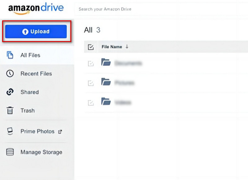
Task: Click the arrow icon inside Upload button
Action: (25, 32)
